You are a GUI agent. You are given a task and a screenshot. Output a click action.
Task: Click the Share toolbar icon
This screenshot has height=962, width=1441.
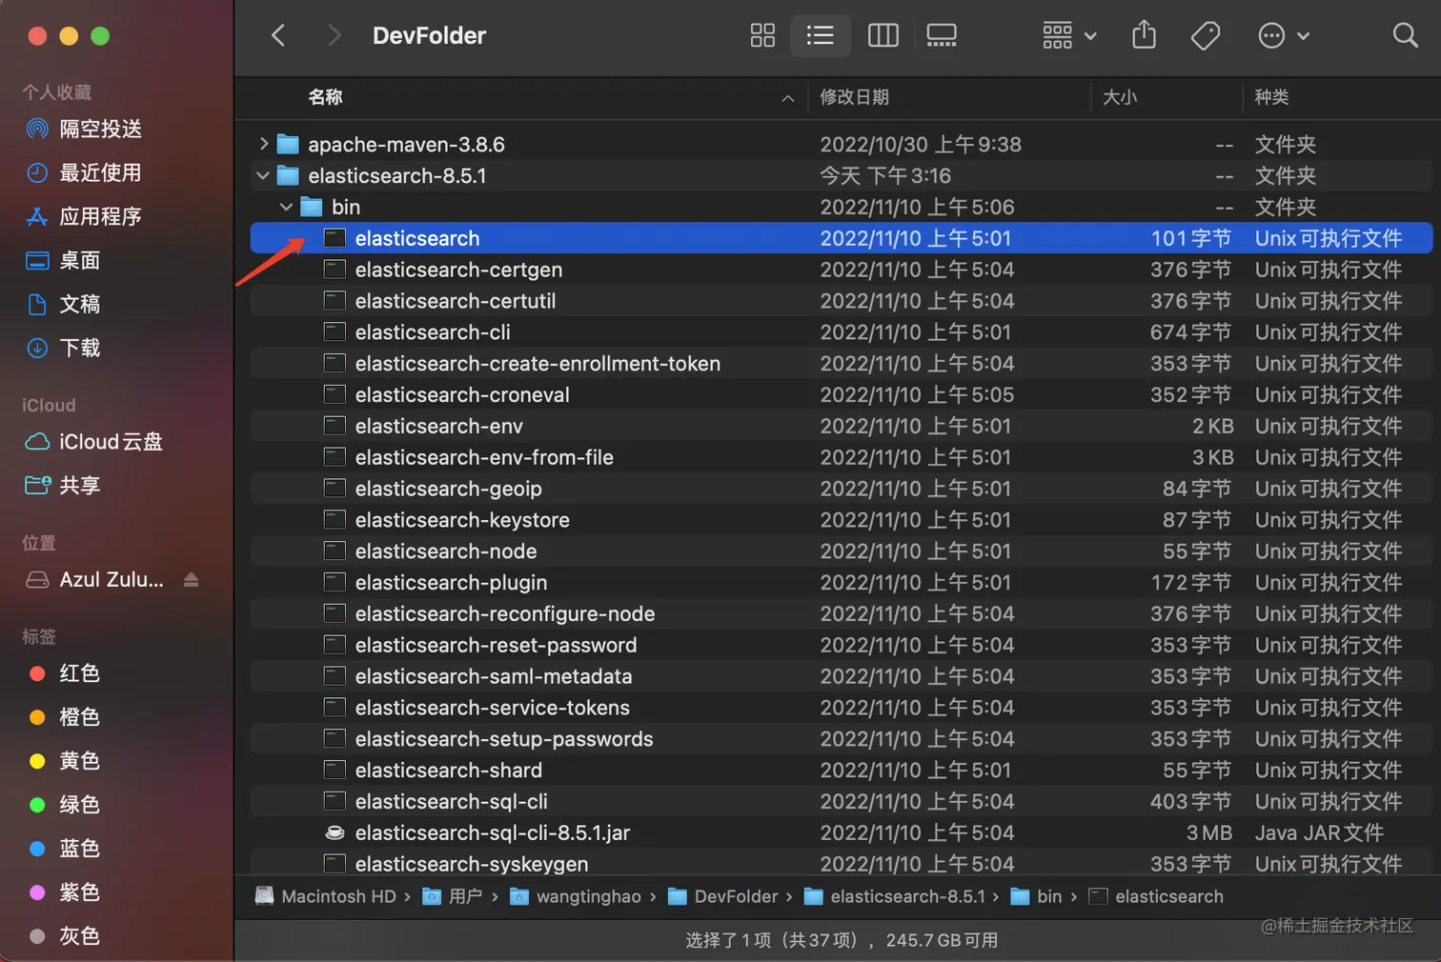1144,36
